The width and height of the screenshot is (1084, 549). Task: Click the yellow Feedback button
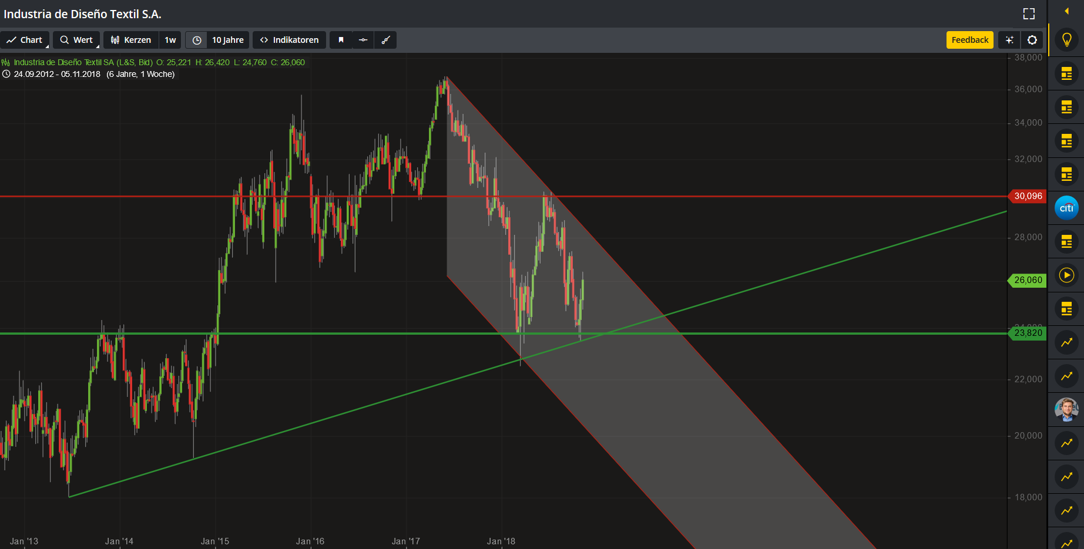[969, 40]
